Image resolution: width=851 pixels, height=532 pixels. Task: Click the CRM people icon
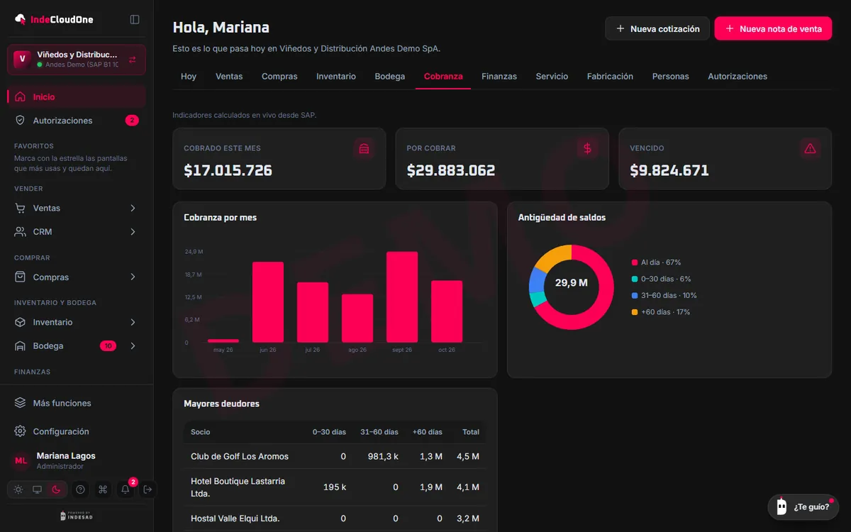tap(20, 232)
